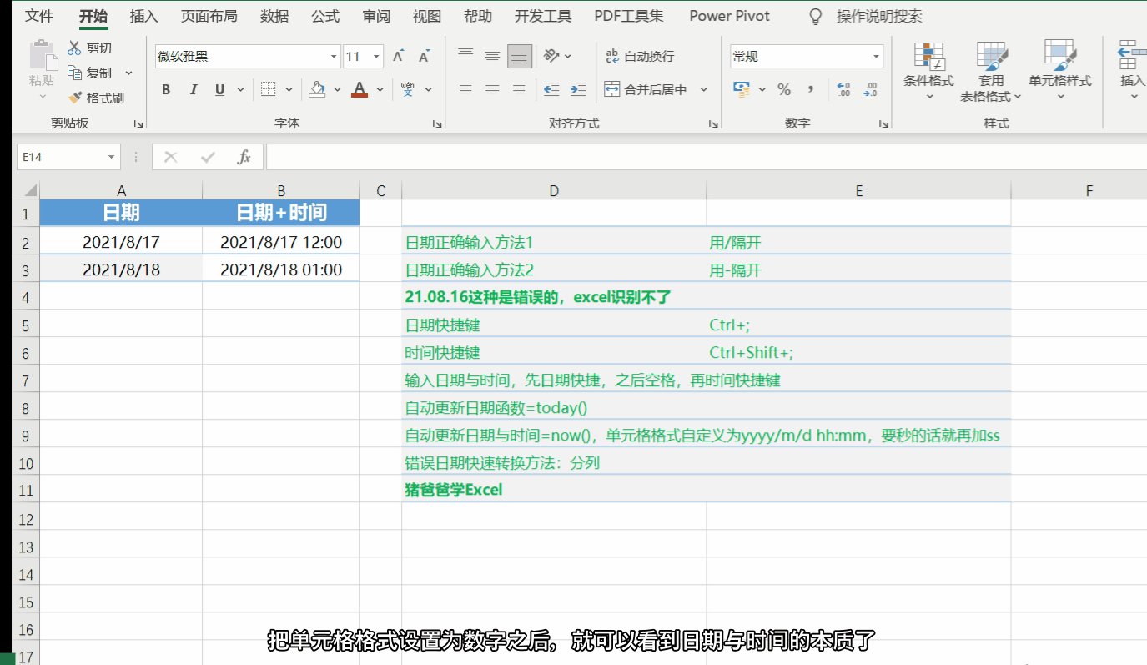This screenshot has width=1147, height=665.
Task: Click the top align icon
Action: click(x=465, y=56)
